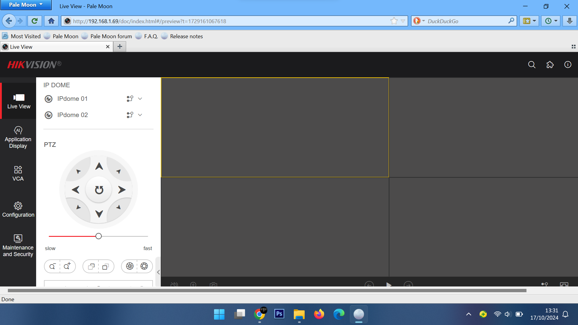Take a snapshot with the capture icon

click(213, 285)
